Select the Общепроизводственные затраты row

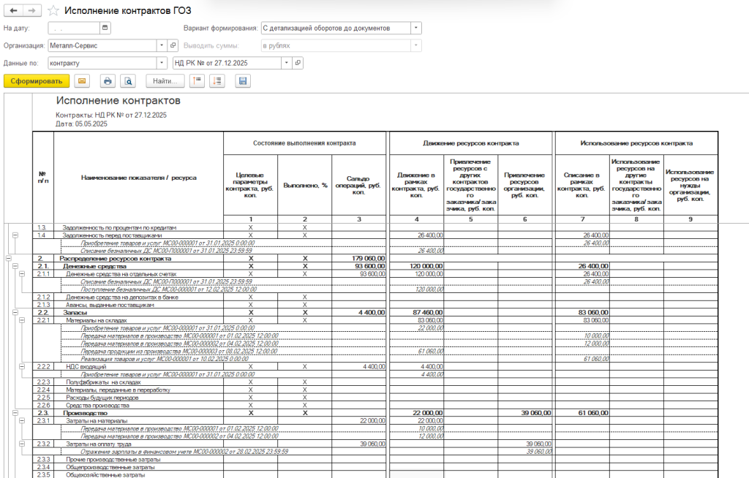click(110, 467)
